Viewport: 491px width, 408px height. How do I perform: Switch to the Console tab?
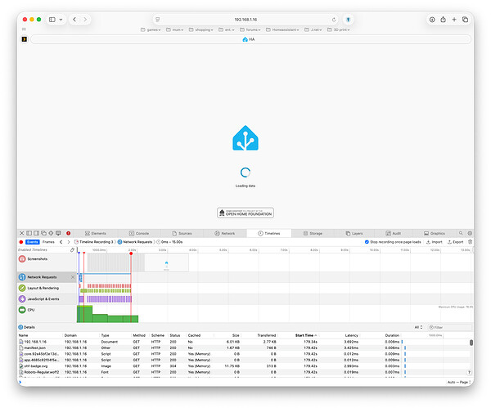[x=139, y=233]
